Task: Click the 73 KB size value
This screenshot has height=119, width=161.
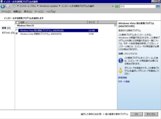Action: [91, 34]
